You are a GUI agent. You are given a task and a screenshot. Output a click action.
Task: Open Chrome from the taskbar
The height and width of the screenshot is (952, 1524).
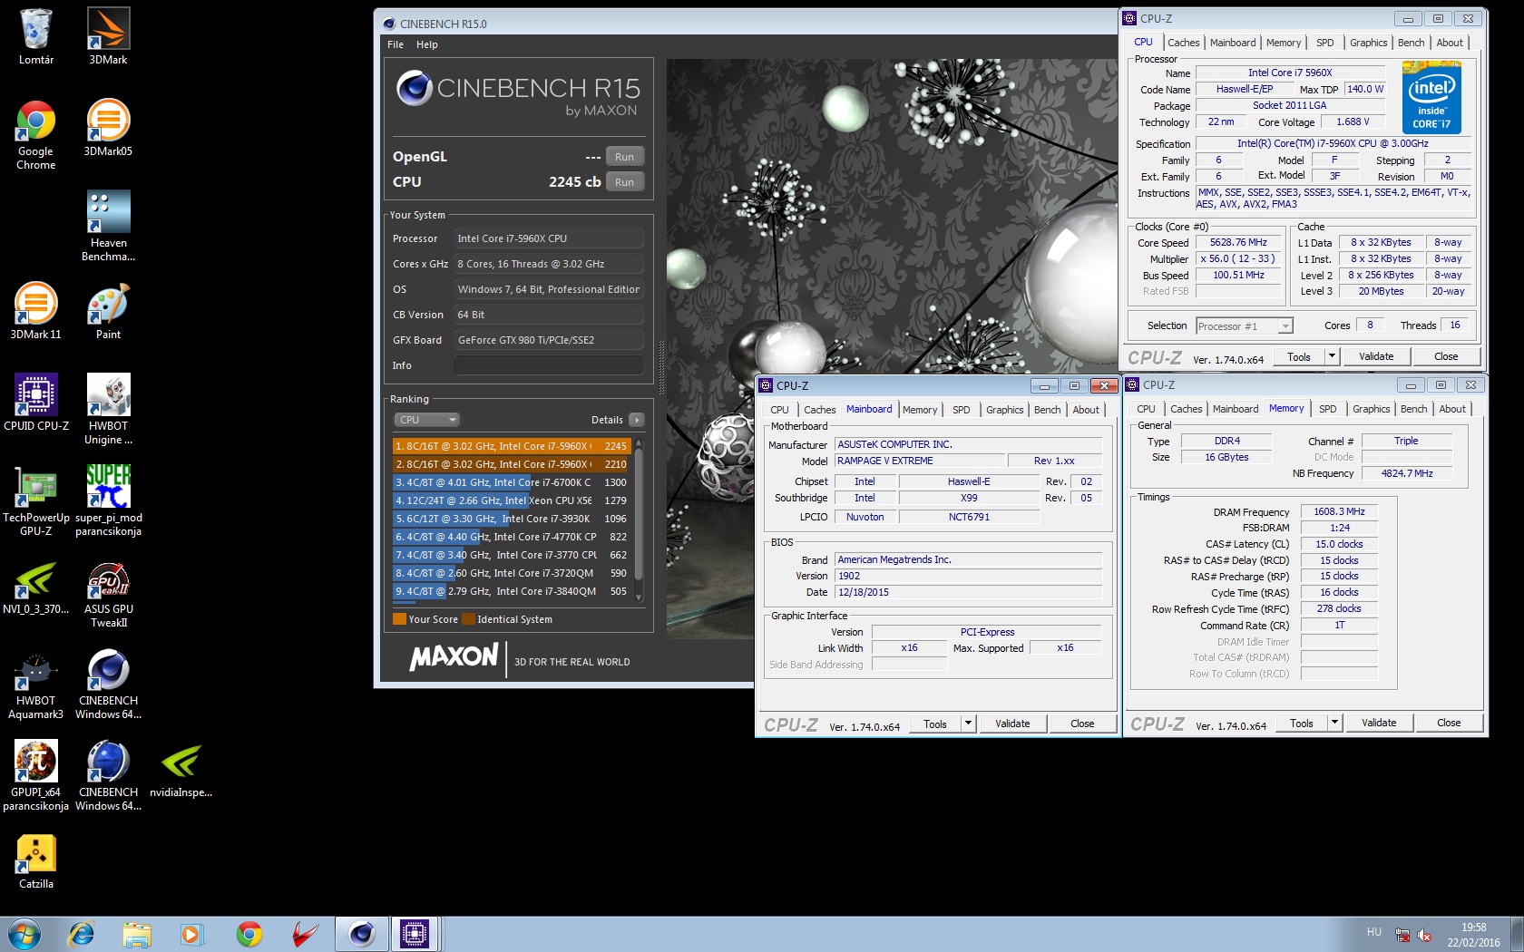click(249, 934)
